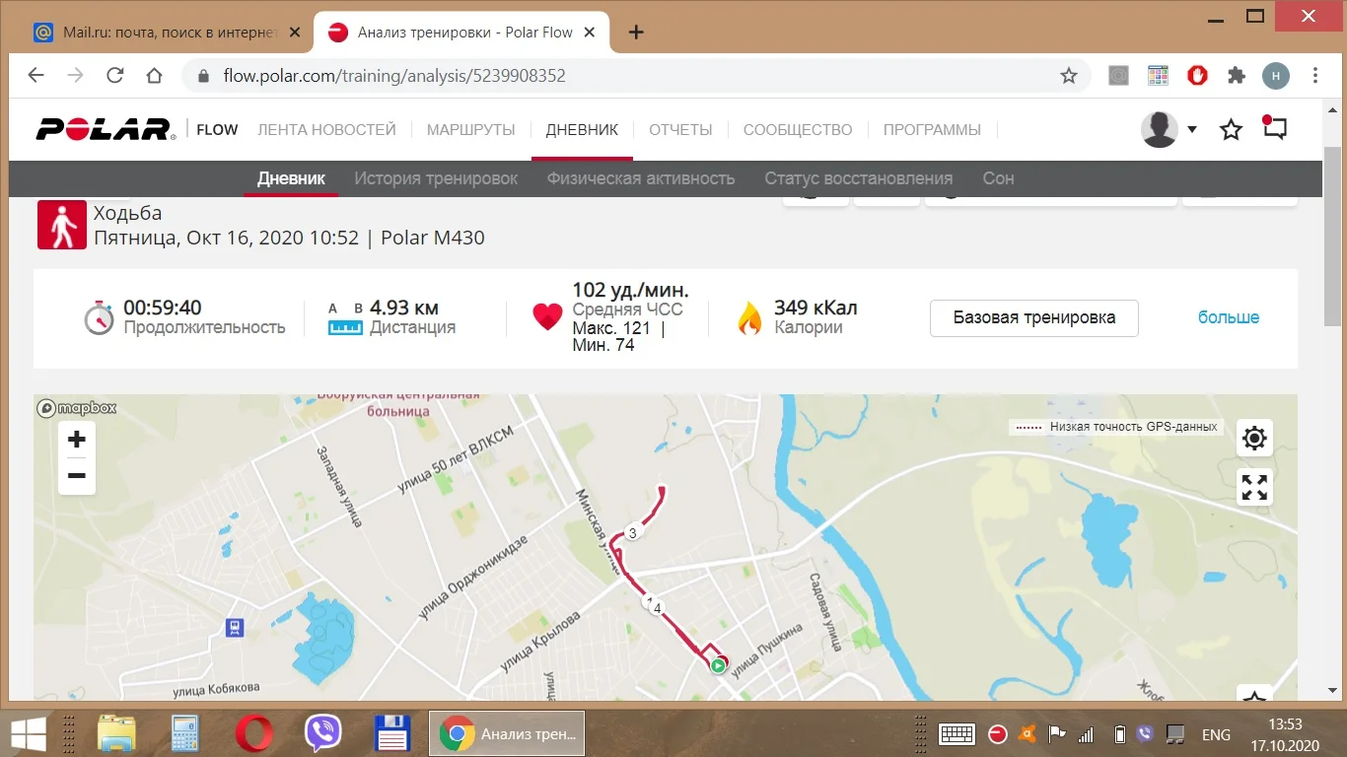Open the Chrome three-dot menu
The height and width of the screenshot is (757, 1347).
click(1315, 76)
